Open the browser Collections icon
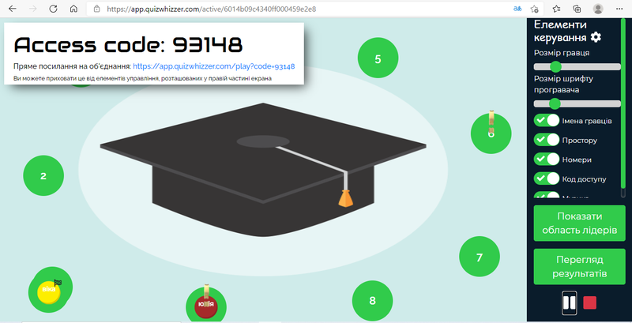This screenshot has height=323, width=632. tap(576, 9)
